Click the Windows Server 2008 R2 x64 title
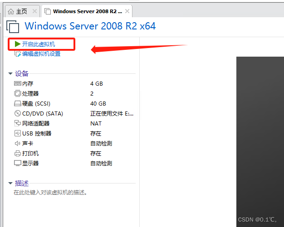 (x=90, y=26)
